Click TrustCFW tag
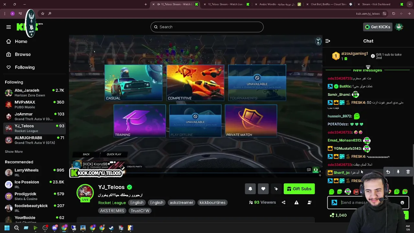The width and height of the screenshot is (414, 233). coord(140,211)
